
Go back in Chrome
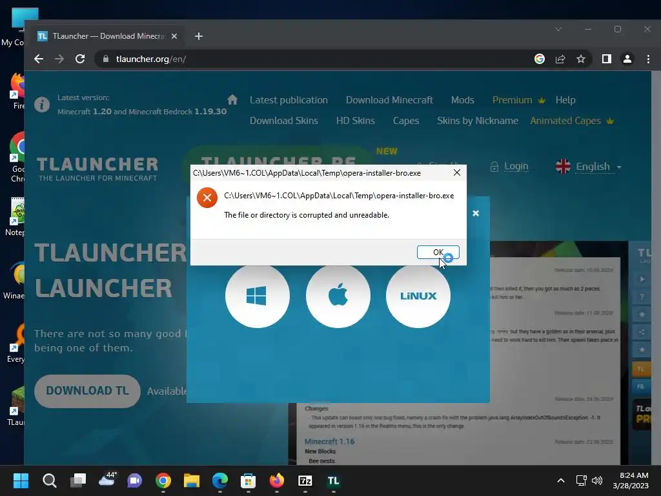click(39, 59)
